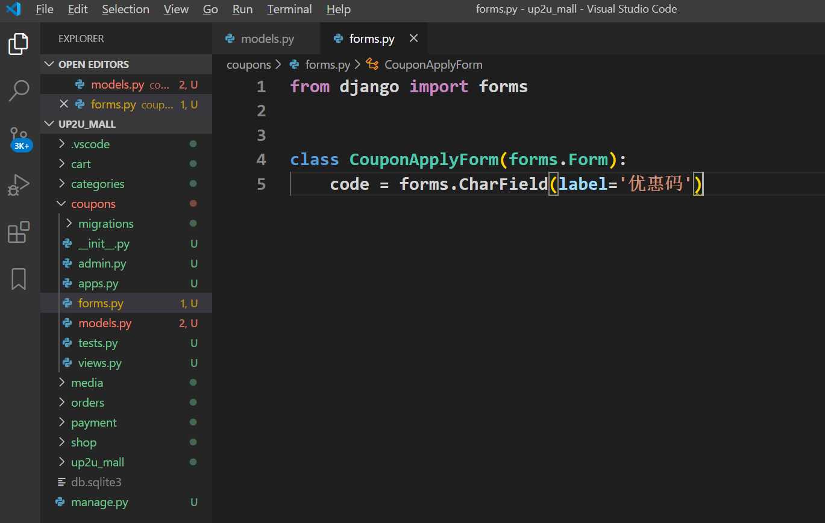The image size is (825, 523).
Task: Click class symbol icon in breadcrumb
Action: [x=372, y=64]
